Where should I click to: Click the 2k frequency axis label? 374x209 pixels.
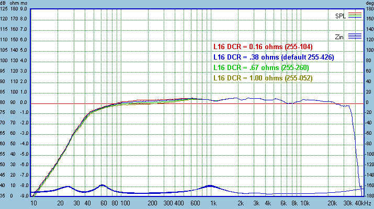pos(241,203)
